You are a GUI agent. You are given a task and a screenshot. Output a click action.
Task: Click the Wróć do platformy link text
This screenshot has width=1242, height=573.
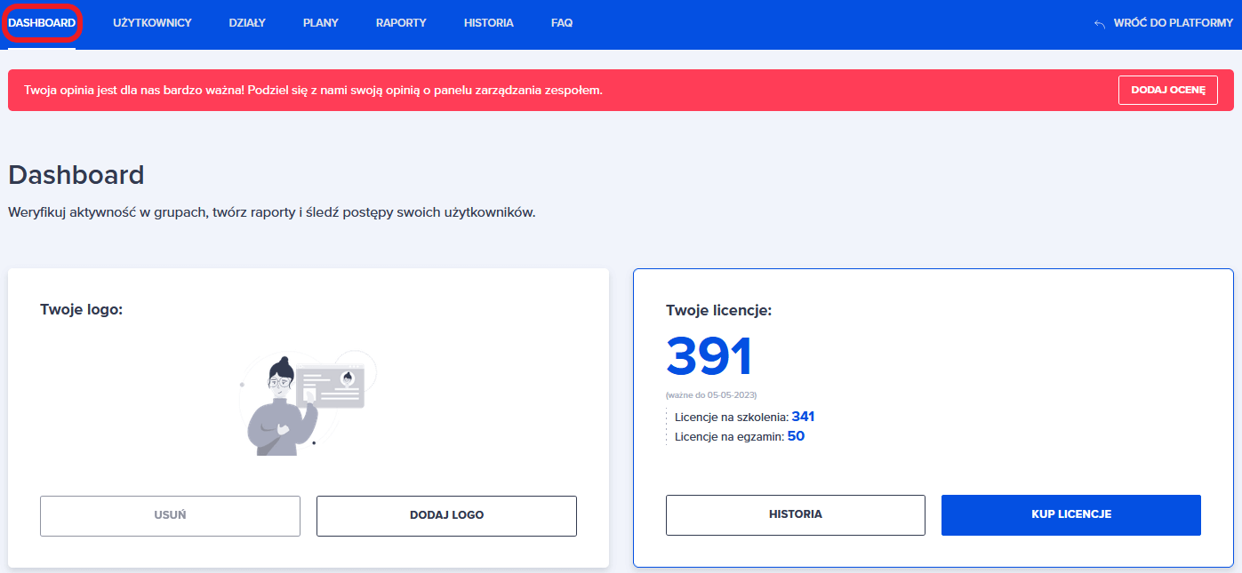pos(1173,23)
